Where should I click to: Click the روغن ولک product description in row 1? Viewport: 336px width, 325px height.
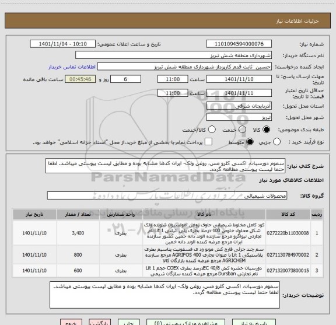click(x=204, y=233)
